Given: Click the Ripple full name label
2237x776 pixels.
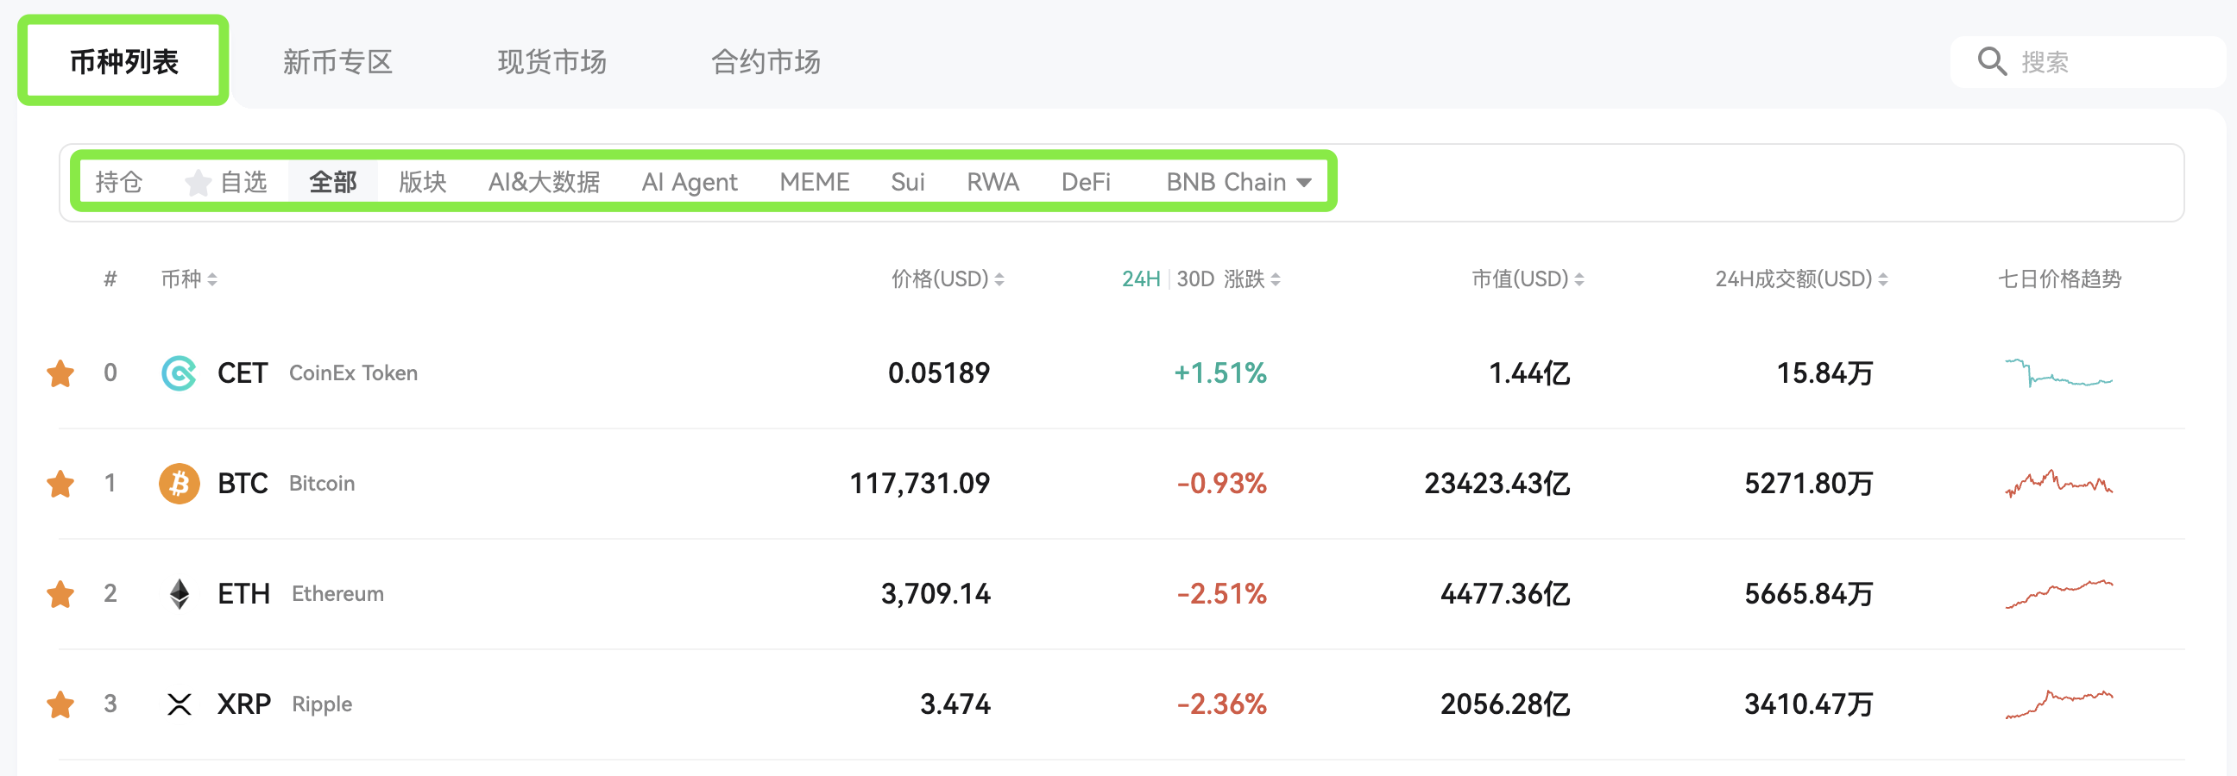Looking at the screenshot, I should (321, 704).
